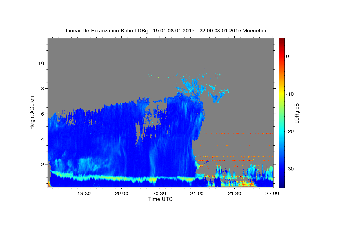The image size is (338, 225).
Task: Click the 'Height AGL km' axis label
Action: point(32,112)
